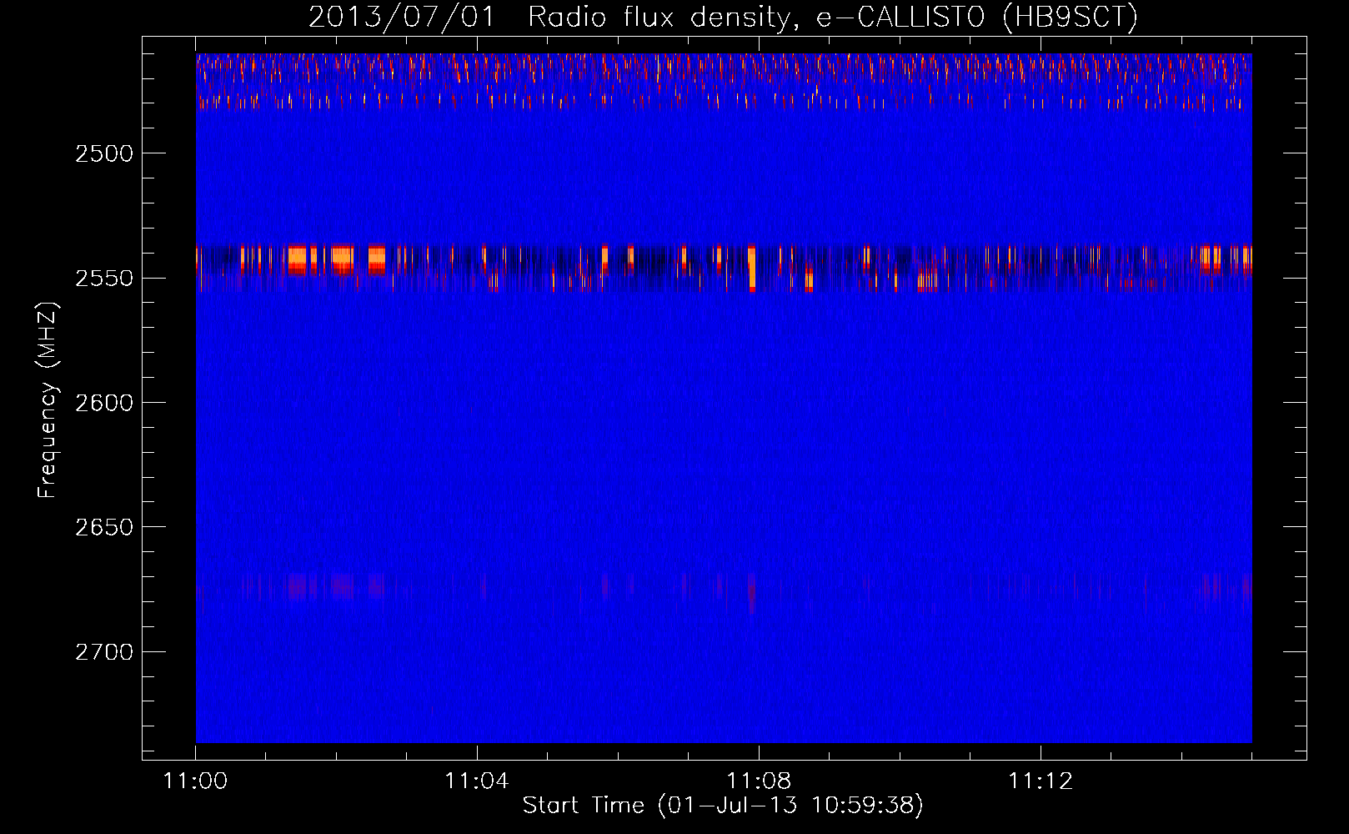
Task: Select the 2600 frequency tick label
Action: pos(104,403)
